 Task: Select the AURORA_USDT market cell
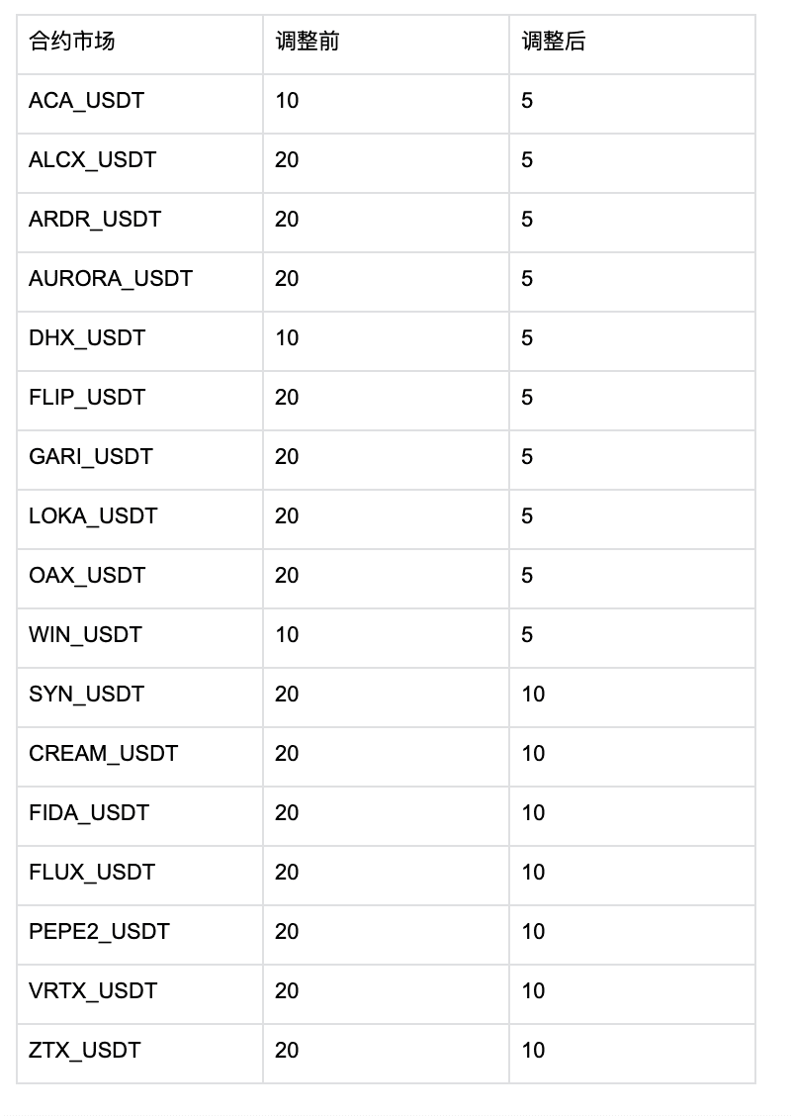tap(111, 279)
